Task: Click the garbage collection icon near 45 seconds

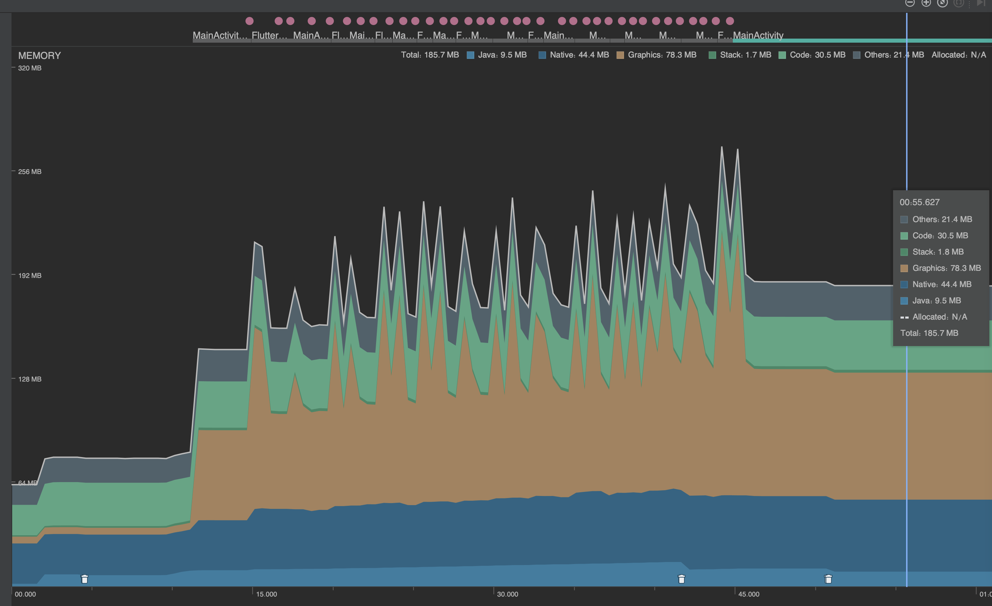Action: [681, 579]
